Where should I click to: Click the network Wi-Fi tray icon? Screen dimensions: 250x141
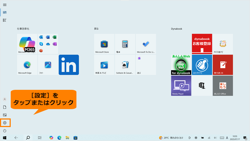(x=209, y=138)
